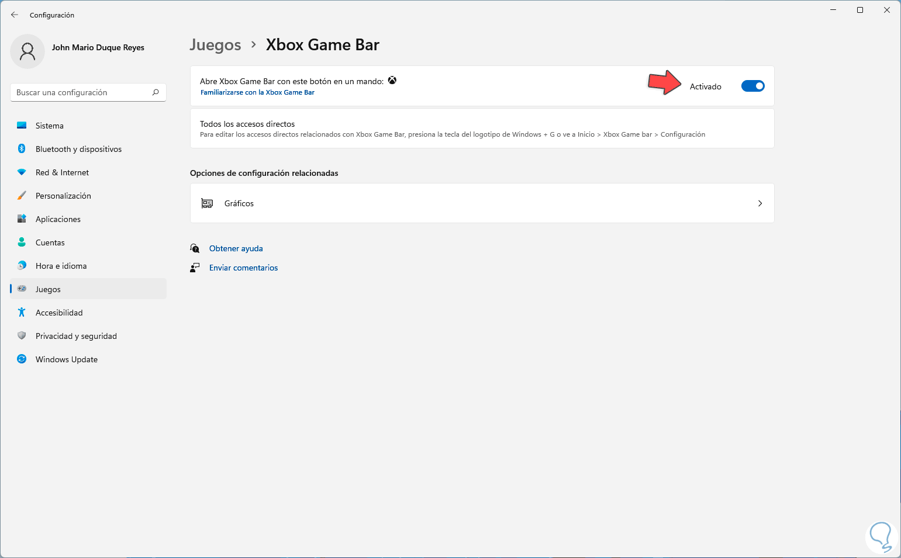Click the Xbox Game Bar page title

(x=323, y=45)
